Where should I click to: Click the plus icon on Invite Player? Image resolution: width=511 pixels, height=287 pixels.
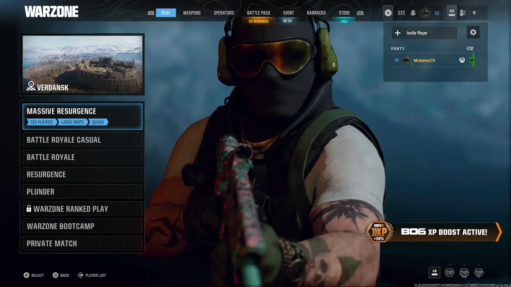coord(398,33)
